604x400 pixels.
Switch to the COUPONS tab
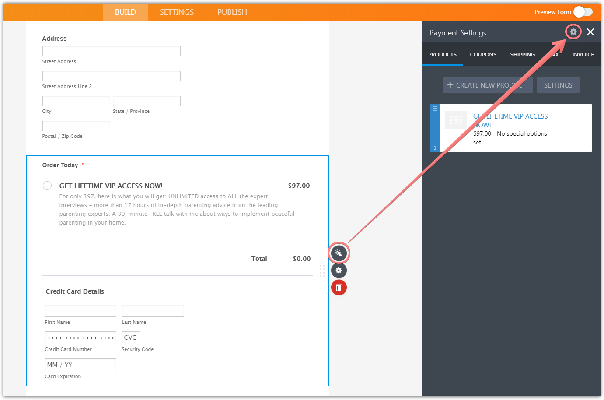point(483,55)
